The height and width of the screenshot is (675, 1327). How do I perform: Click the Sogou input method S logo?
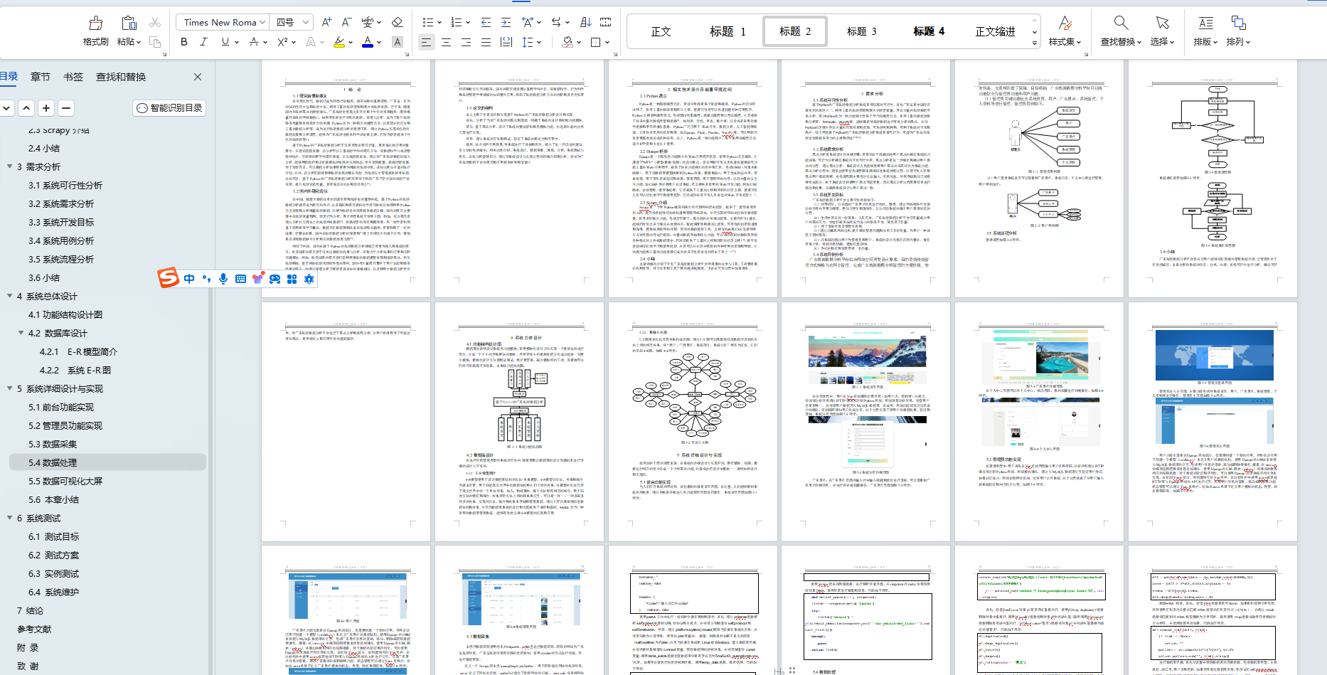pyautogui.click(x=169, y=277)
